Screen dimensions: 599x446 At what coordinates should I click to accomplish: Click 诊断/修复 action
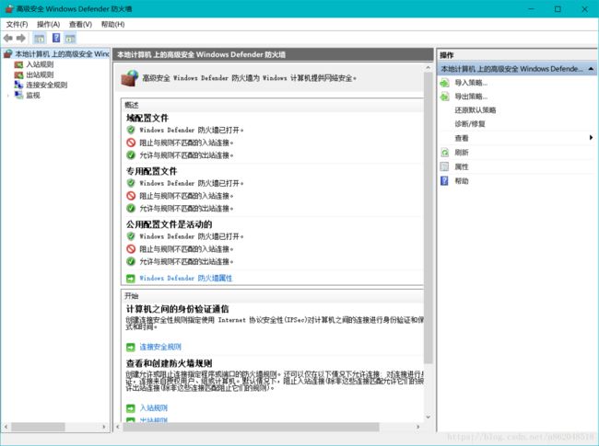[x=470, y=124]
